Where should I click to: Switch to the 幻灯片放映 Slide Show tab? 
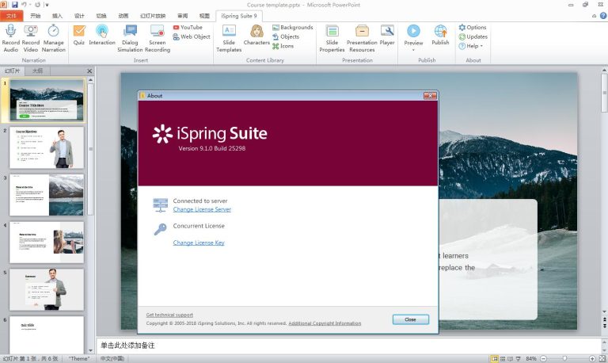tap(153, 16)
